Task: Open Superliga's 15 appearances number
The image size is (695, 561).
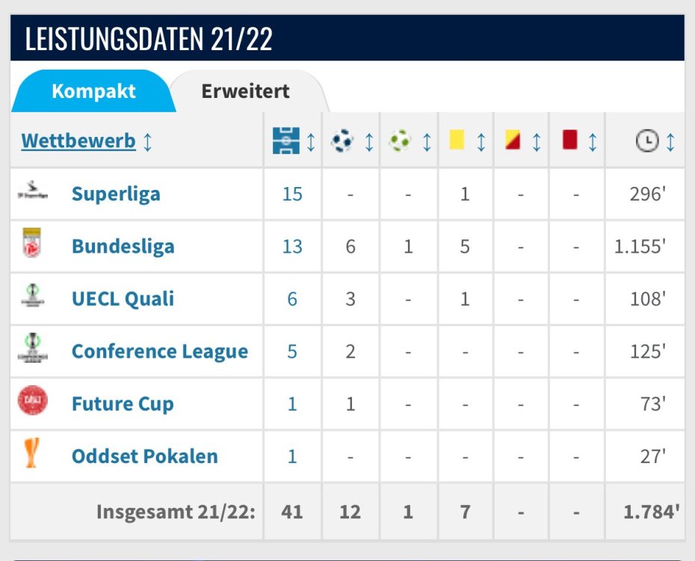Action: 292,194
